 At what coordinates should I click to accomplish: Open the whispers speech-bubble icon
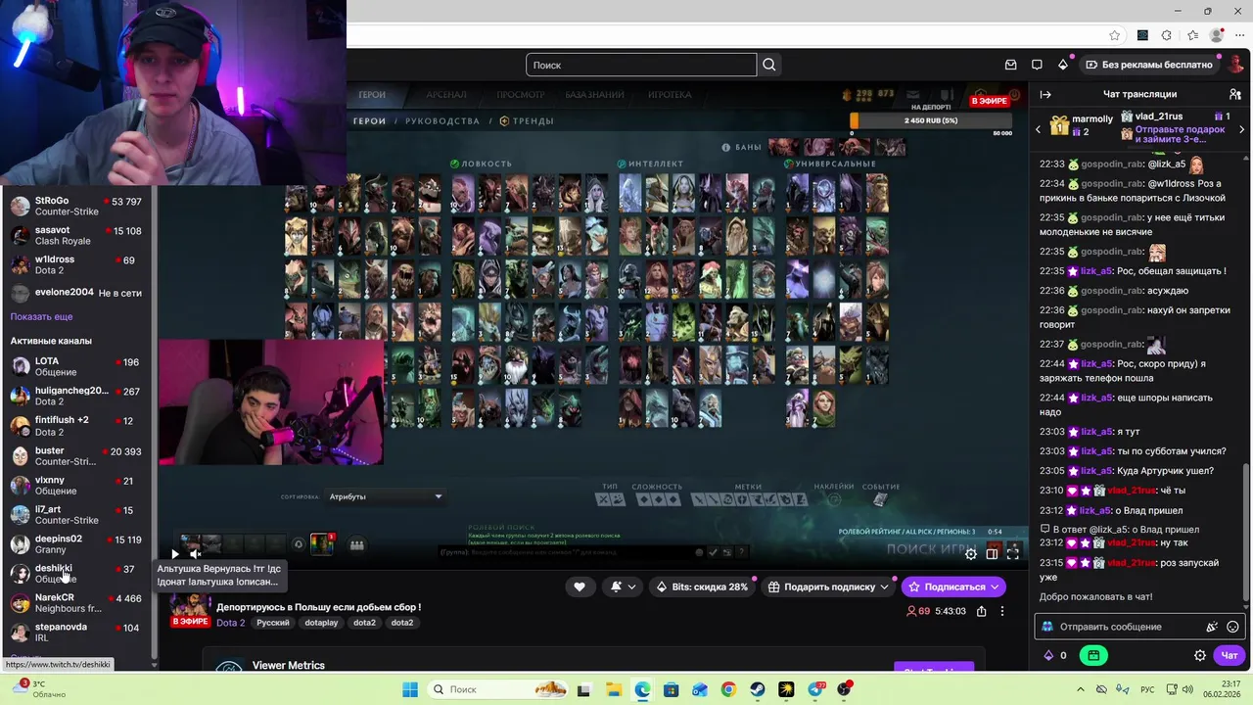[1037, 65]
